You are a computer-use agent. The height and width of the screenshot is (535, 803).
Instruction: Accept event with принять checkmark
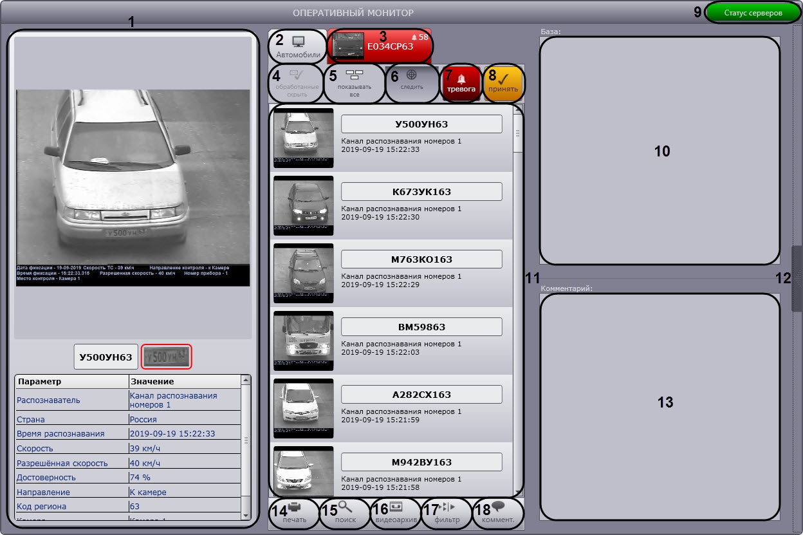[x=503, y=83]
